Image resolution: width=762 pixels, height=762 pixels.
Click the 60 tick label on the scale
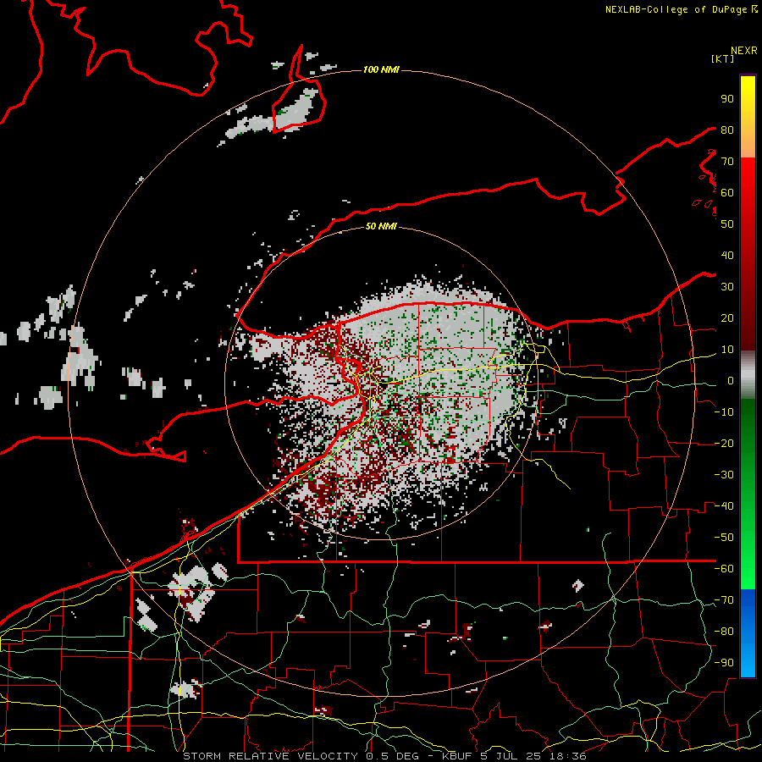(727, 192)
